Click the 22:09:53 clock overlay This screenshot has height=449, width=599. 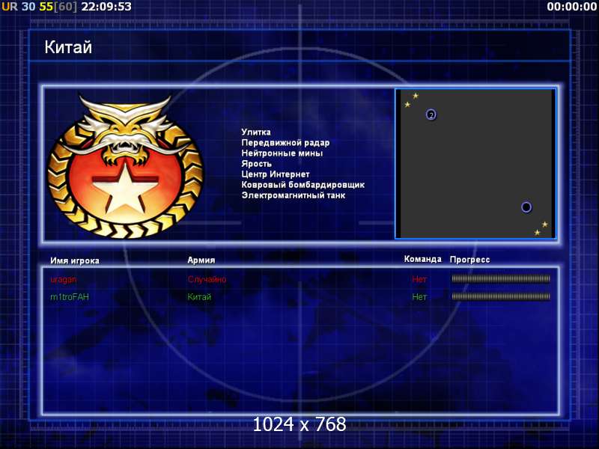[106, 7]
